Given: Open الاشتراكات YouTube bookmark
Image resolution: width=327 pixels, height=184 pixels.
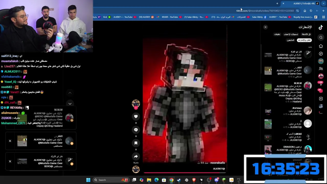Looking at the screenshot, I should [x=243, y=17].
